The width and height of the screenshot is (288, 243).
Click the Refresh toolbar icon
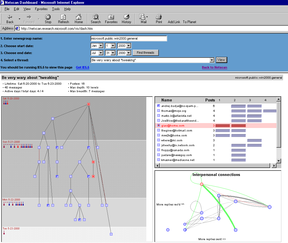tap(63, 17)
